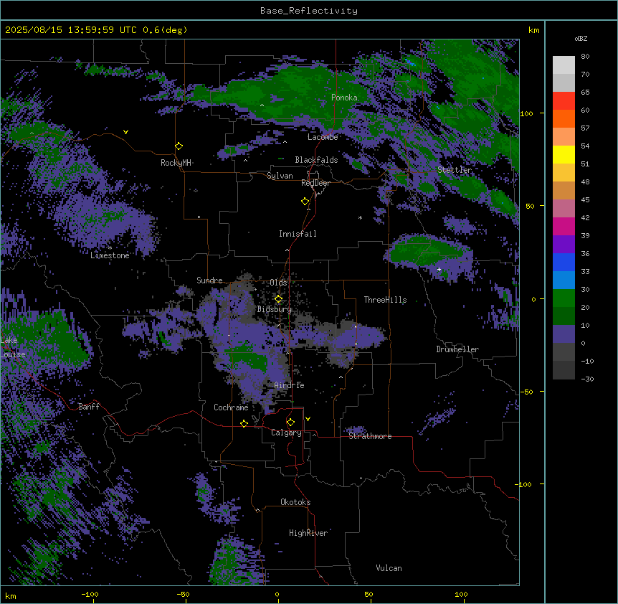Click the -100 tick on the horizontal km axis
Screen dimensions: 618x604
tap(90, 594)
